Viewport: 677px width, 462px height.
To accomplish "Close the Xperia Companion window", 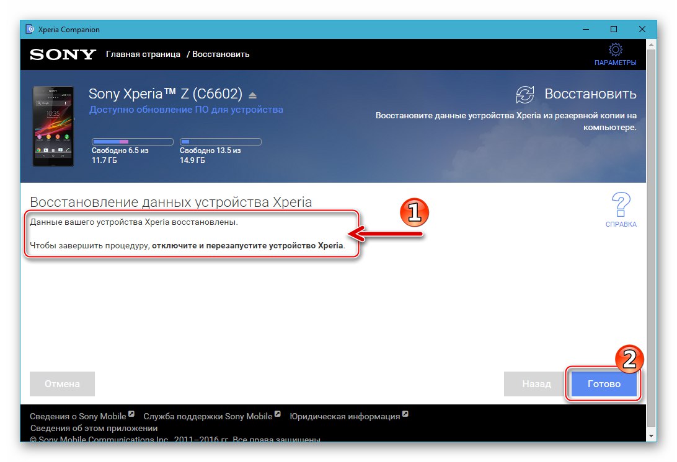I will click(642, 29).
